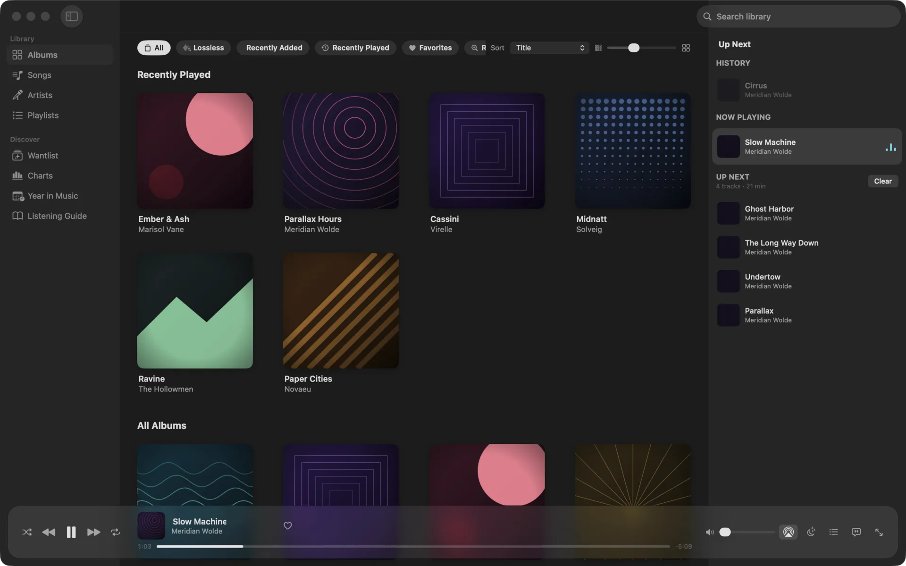906x566 pixels.
Task: Click the Playlists list icon
Action: (17, 115)
